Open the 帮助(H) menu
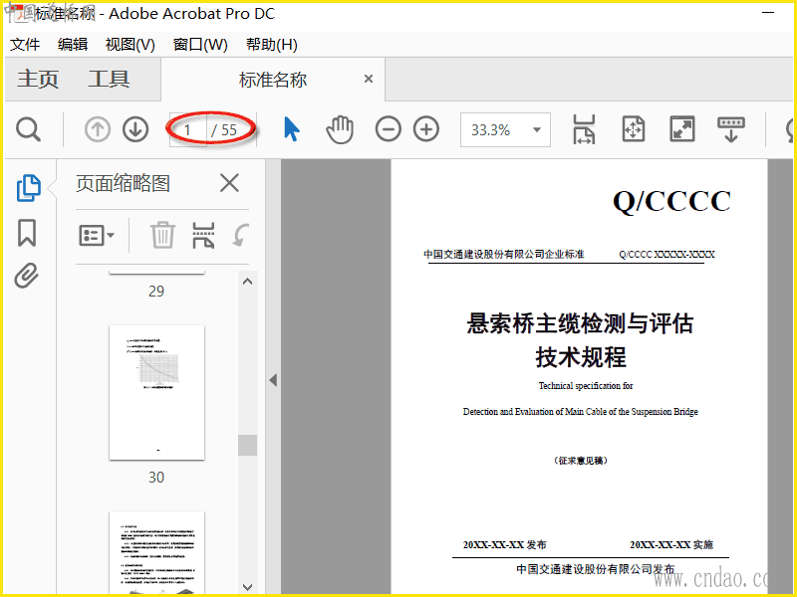Viewport: 797px width, 597px height. pyautogui.click(x=272, y=45)
